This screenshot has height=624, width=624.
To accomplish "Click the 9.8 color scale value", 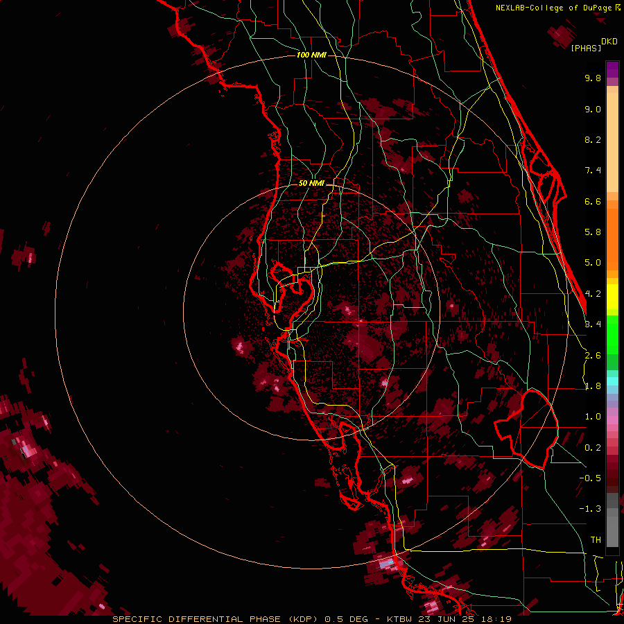I will [593, 78].
